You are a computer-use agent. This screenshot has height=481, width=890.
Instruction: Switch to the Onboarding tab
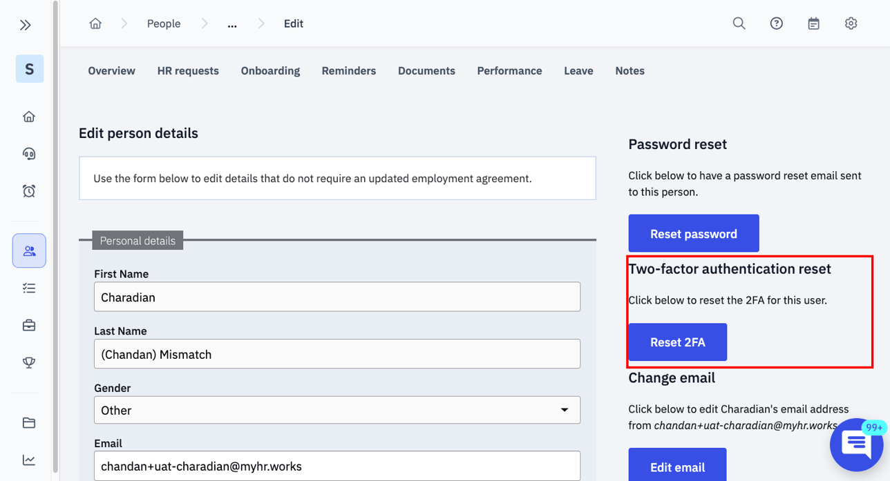click(270, 70)
